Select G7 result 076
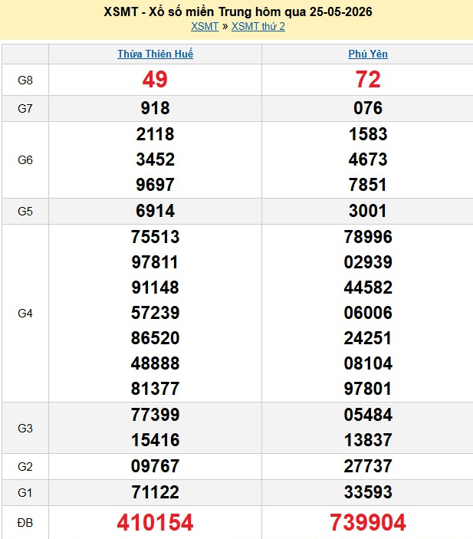This screenshot has height=539, width=473. click(x=368, y=108)
